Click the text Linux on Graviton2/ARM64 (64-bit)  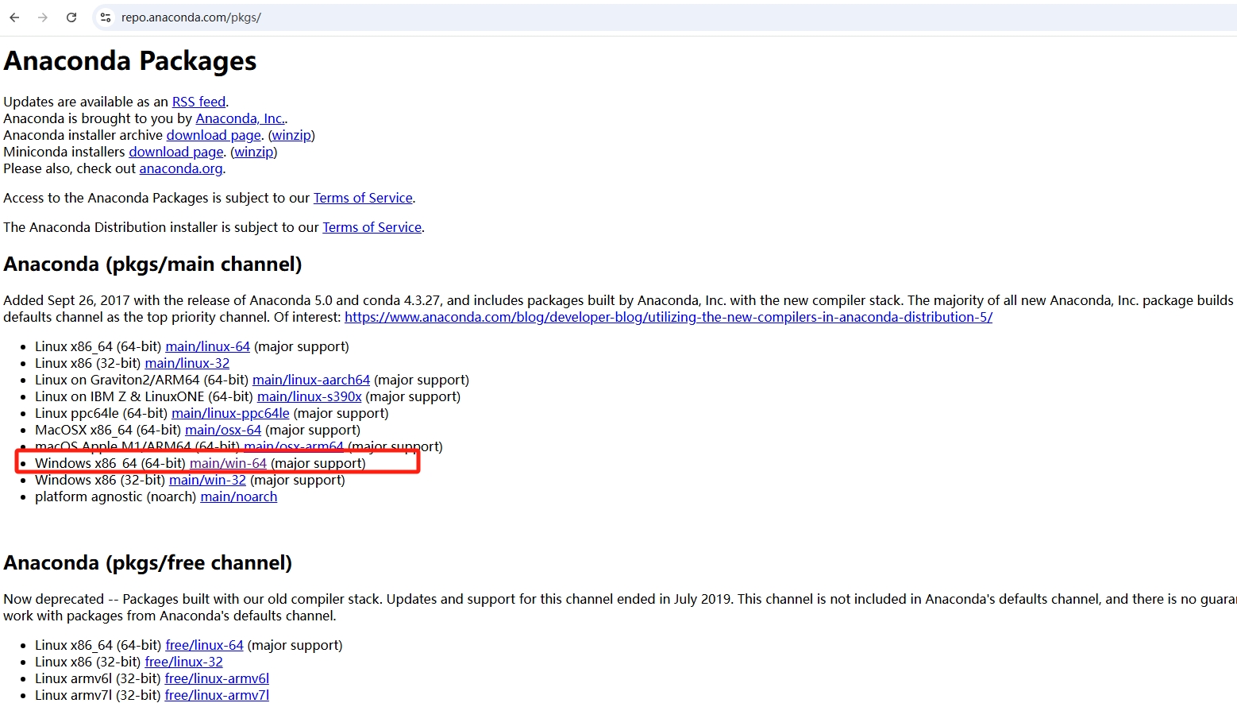(x=142, y=380)
